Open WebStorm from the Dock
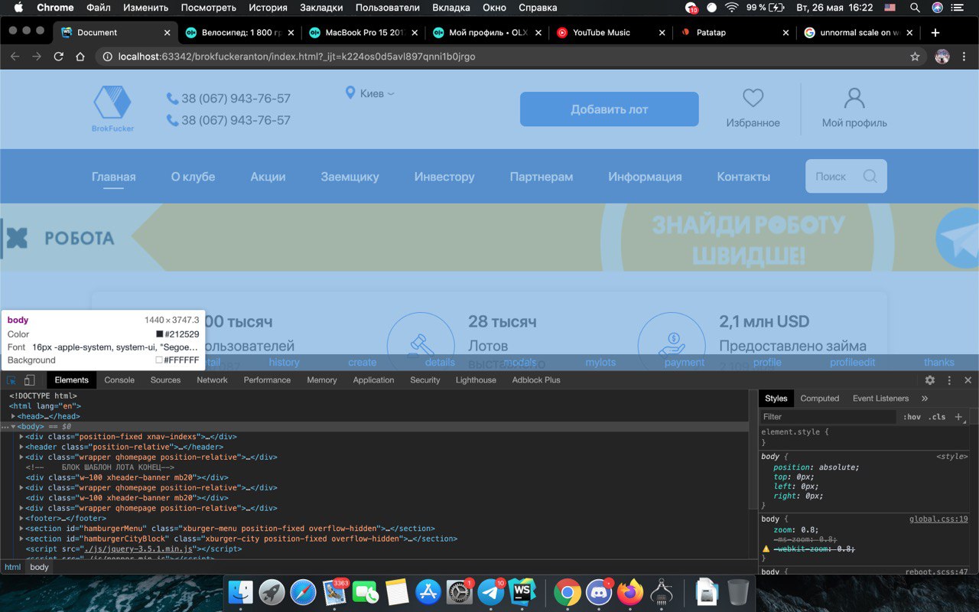Screen dimensions: 979x612 coord(523,591)
